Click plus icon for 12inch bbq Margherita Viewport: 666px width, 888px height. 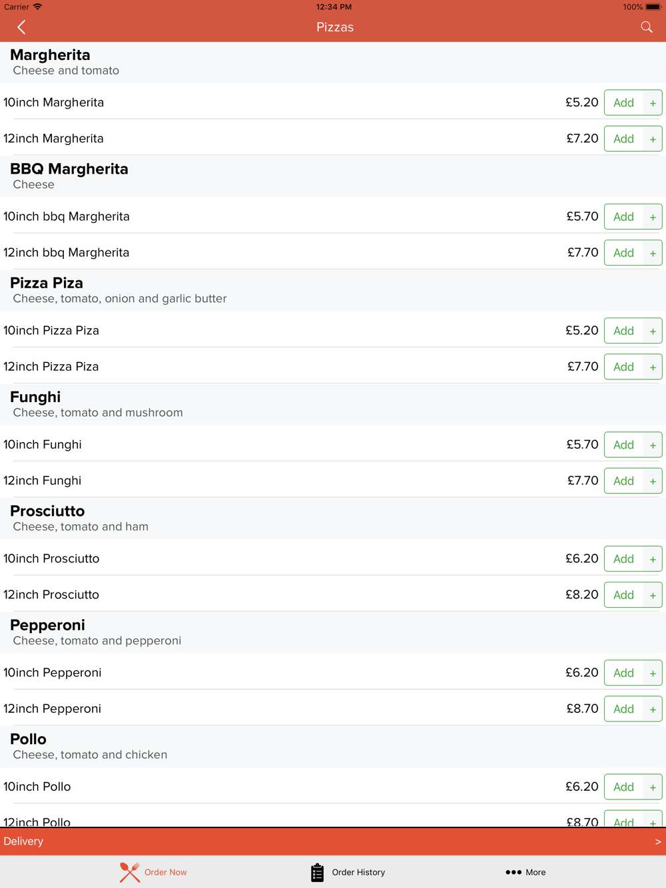tap(653, 253)
